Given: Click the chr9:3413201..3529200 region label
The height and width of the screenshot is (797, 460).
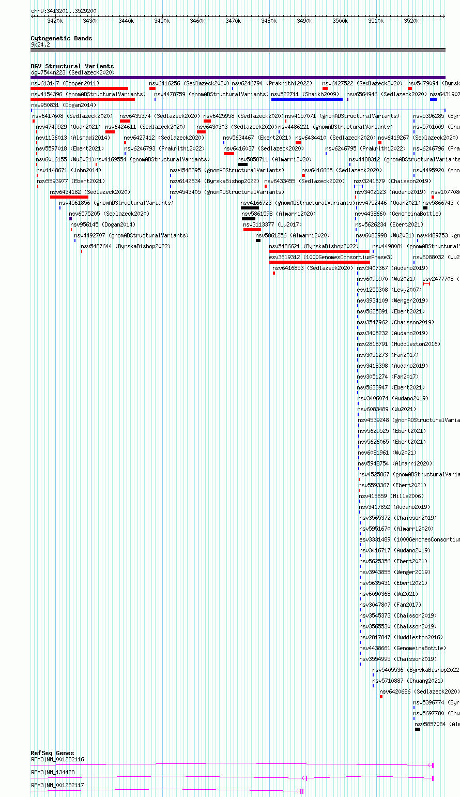Looking at the screenshot, I should click(64, 11).
